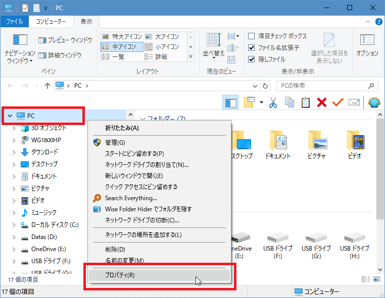Click the scissors cut icon in toolbar

click(273, 103)
